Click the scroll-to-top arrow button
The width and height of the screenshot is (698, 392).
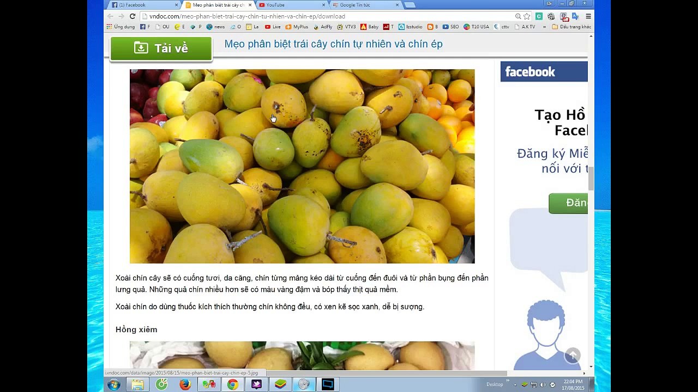click(x=573, y=356)
